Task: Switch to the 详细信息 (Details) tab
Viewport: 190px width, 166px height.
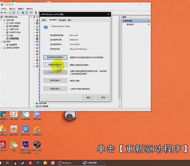Action: [x=62, y=20]
